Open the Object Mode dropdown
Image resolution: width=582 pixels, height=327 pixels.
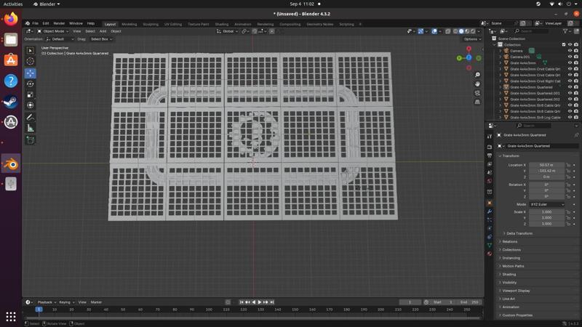click(54, 31)
